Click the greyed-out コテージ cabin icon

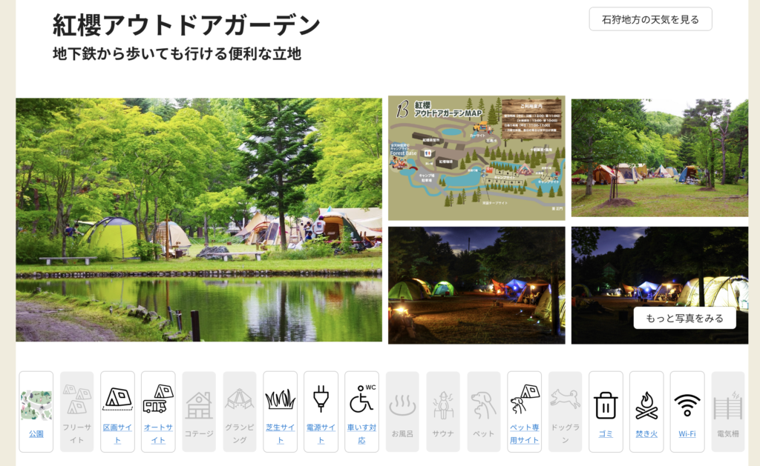coord(199,405)
